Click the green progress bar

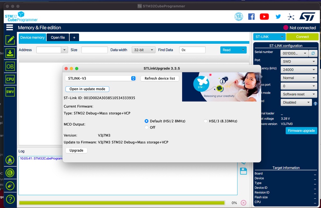click(122, 203)
